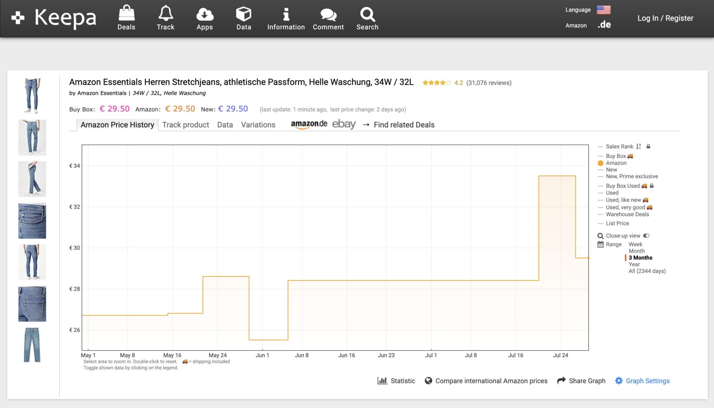Change Amazon locale from .de
The width and height of the screenshot is (714, 408).
click(604, 25)
